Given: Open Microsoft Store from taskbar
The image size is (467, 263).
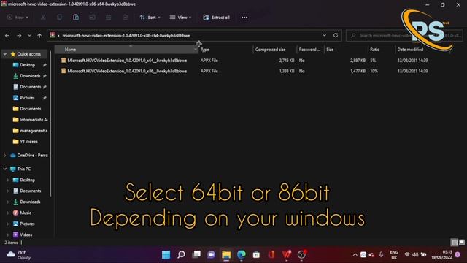Looking at the screenshot, I should click(256, 255).
